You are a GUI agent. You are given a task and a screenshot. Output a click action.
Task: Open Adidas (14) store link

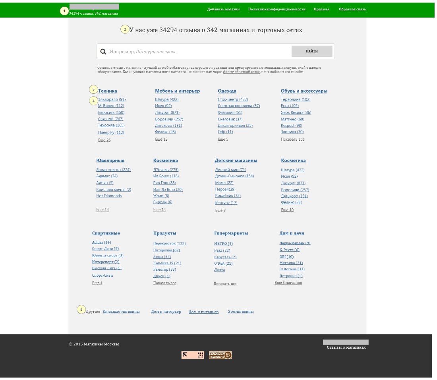(101, 242)
